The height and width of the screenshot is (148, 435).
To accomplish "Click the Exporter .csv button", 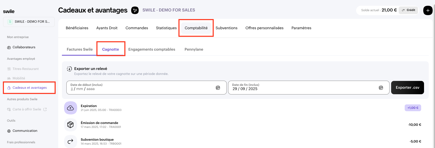I will [x=407, y=87].
